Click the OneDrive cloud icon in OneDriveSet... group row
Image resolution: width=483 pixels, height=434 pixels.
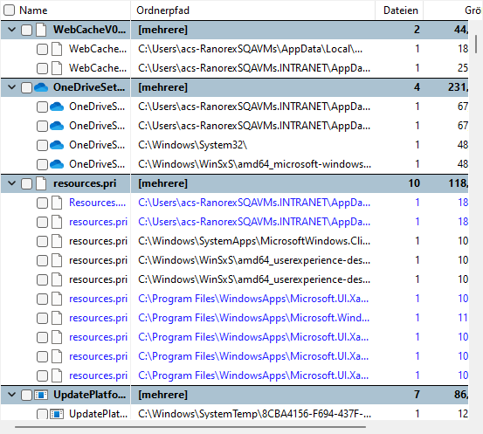click(x=41, y=87)
